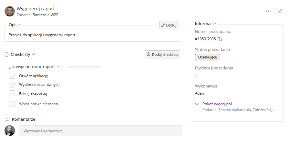Click the assignee avatar next to Wygeneruj raport

coord(10,11)
